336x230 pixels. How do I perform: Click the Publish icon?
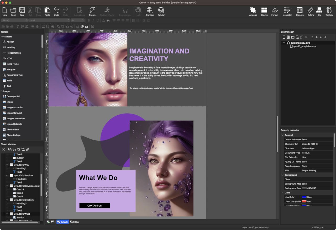point(161,11)
